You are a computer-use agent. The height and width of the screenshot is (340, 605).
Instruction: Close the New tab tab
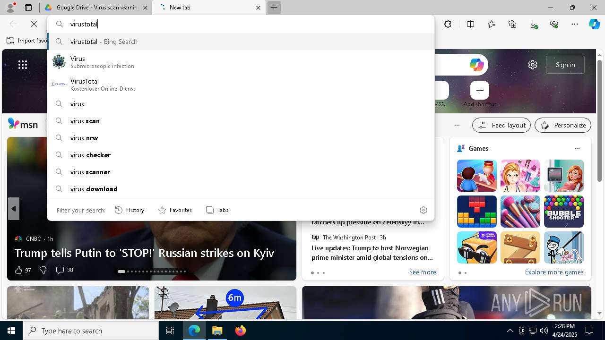click(258, 8)
